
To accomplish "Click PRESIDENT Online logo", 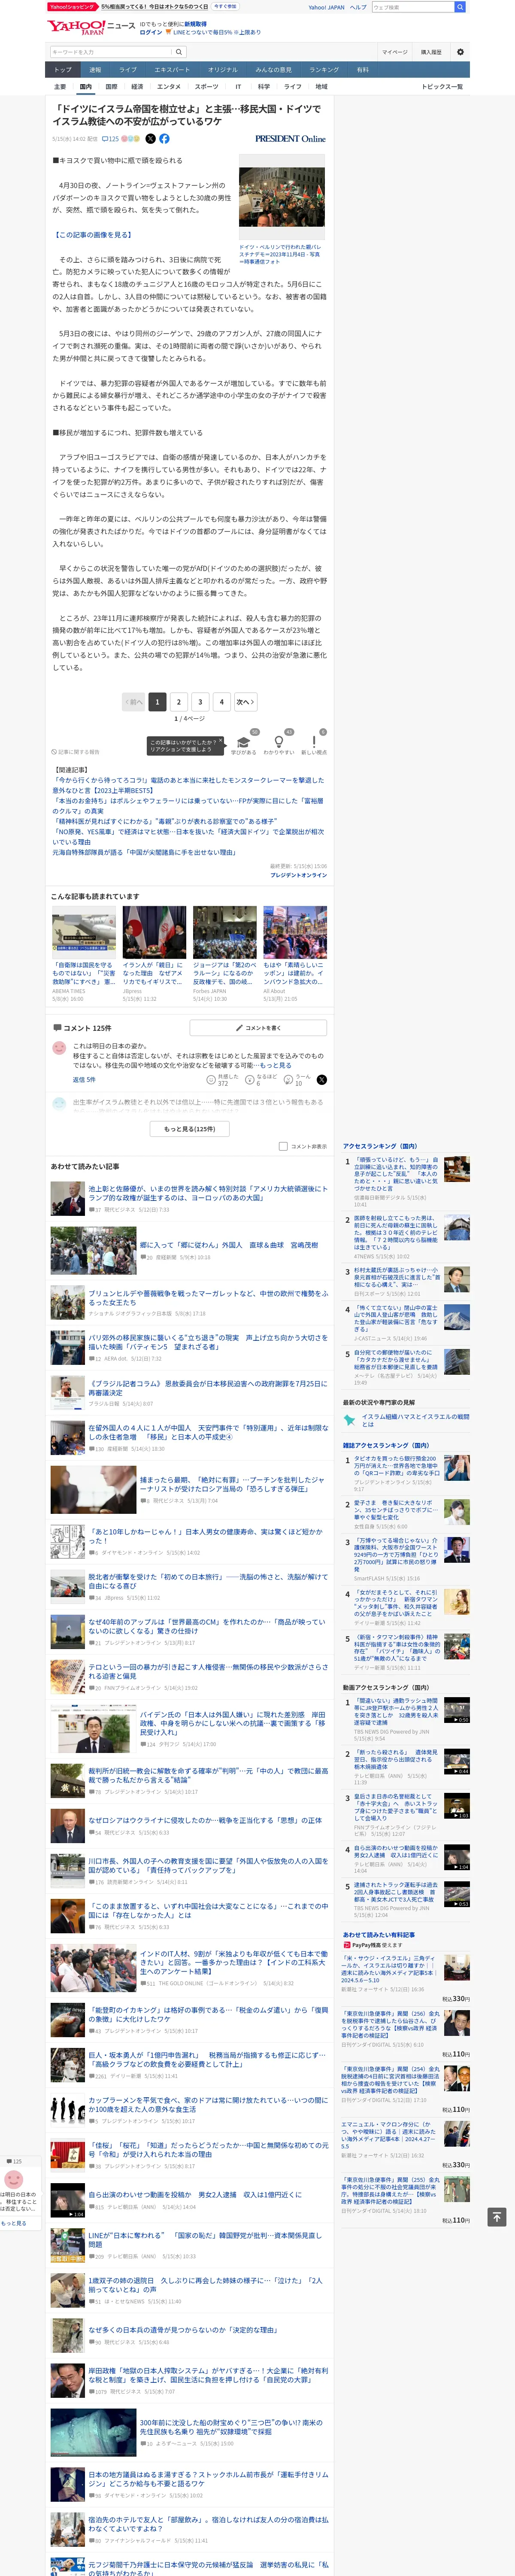I will [290, 139].
